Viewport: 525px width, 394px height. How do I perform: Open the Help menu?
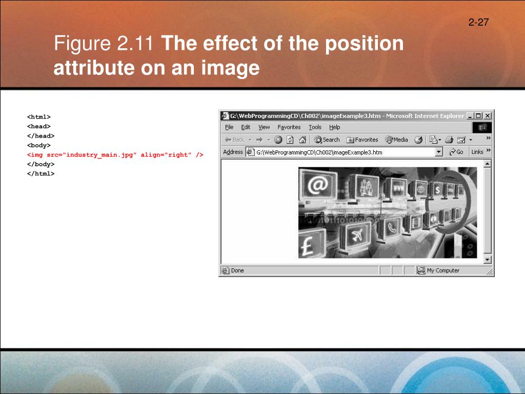pos(334,127)
